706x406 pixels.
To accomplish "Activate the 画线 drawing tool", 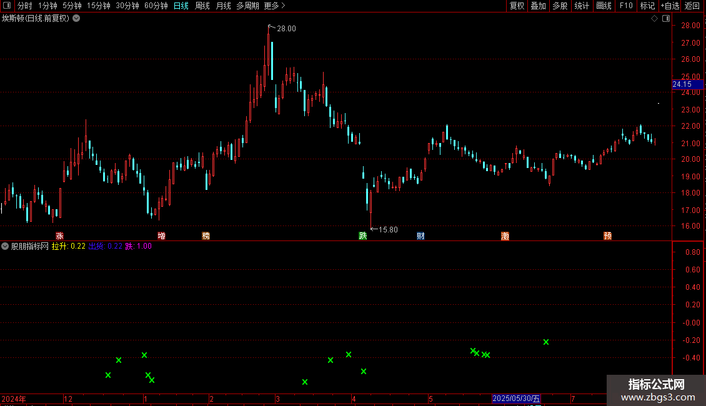I will pos(604,6).
